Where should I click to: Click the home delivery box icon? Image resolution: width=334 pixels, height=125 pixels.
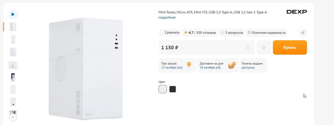[232, 65]
